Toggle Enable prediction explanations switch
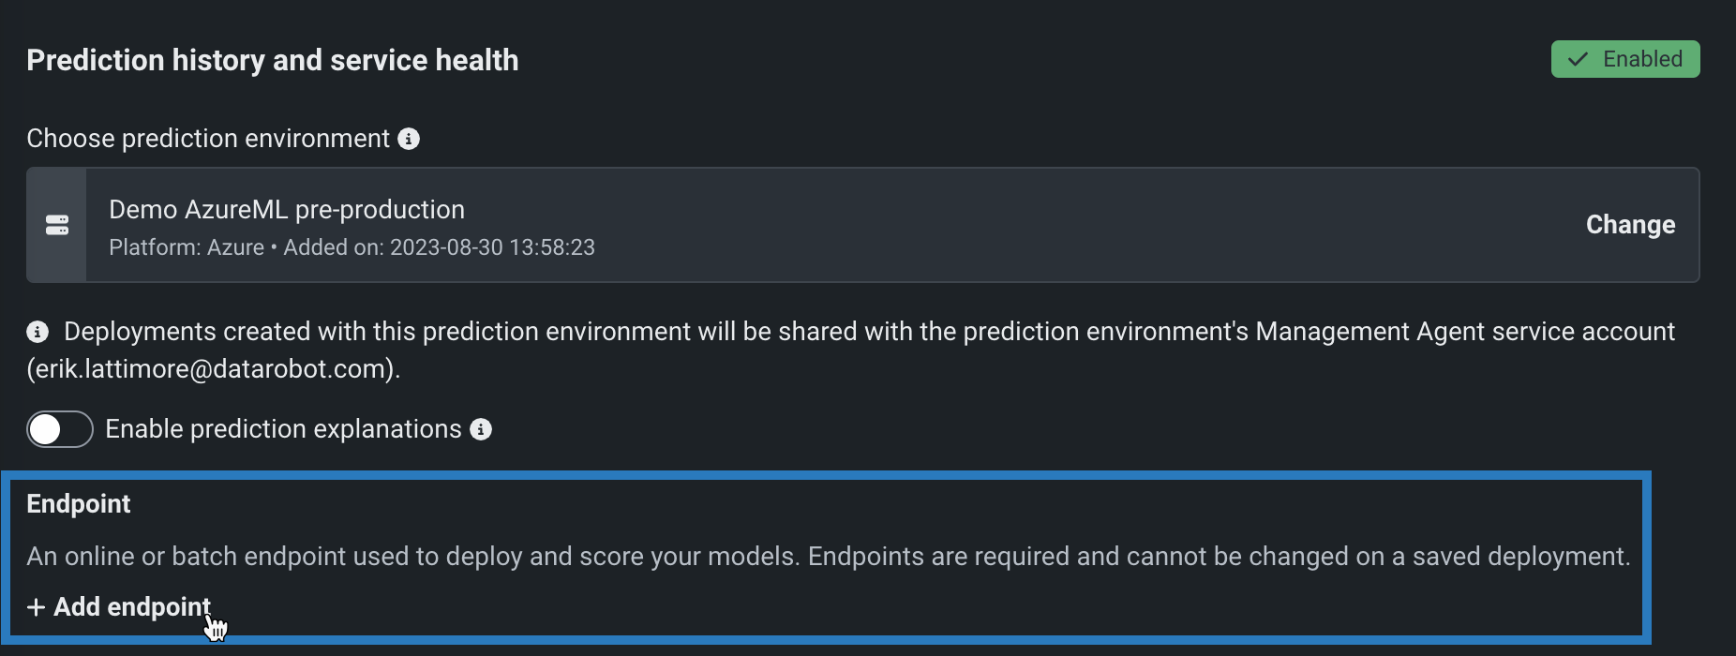This screenshot has height=656, width=1736. pyautogui.click(x=60, y=429)
